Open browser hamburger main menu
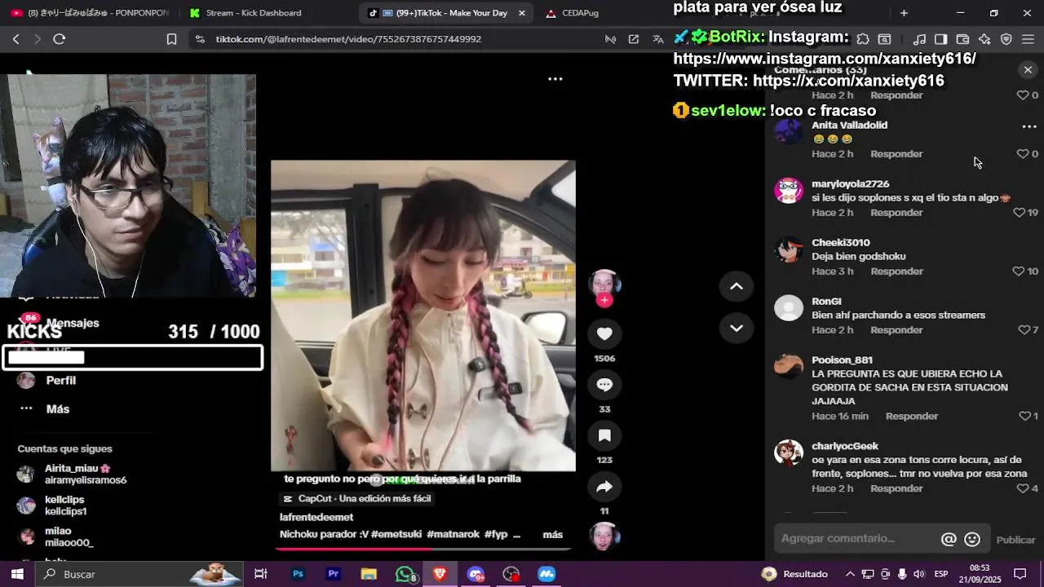 click(x=1028, y=39)
